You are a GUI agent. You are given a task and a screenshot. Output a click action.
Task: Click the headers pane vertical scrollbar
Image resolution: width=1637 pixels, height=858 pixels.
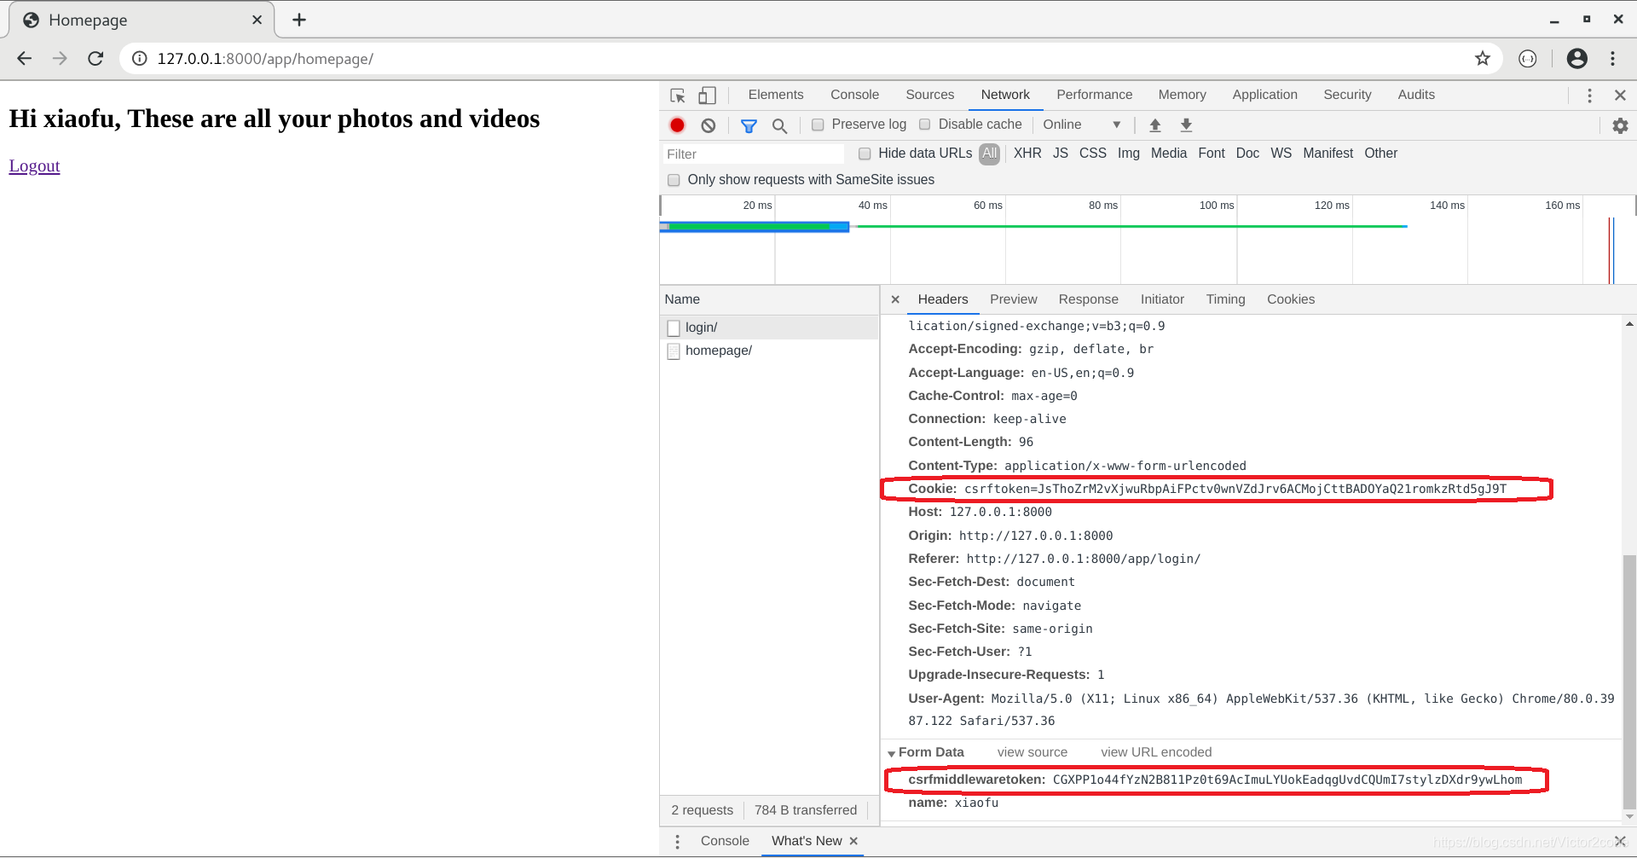coord(1629,681)
